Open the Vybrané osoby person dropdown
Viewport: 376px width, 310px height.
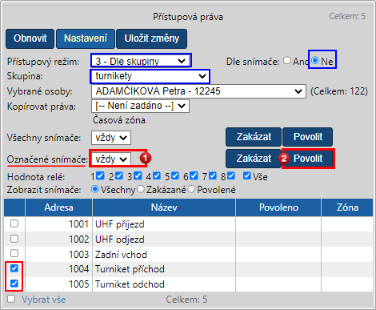coord(198,91)
